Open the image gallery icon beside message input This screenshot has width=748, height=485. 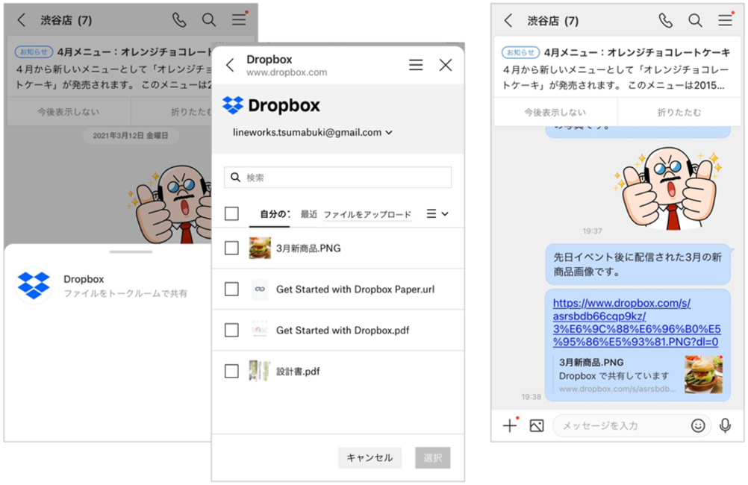click(x=536, y=425)
